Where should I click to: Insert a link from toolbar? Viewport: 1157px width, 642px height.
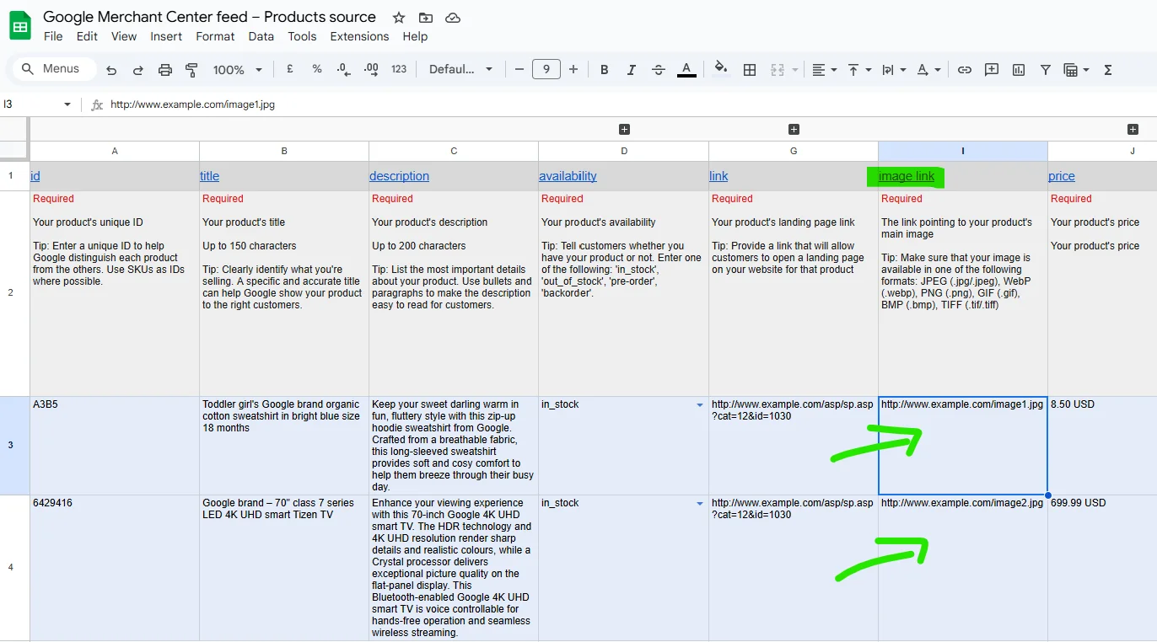(x=965, y=70)
